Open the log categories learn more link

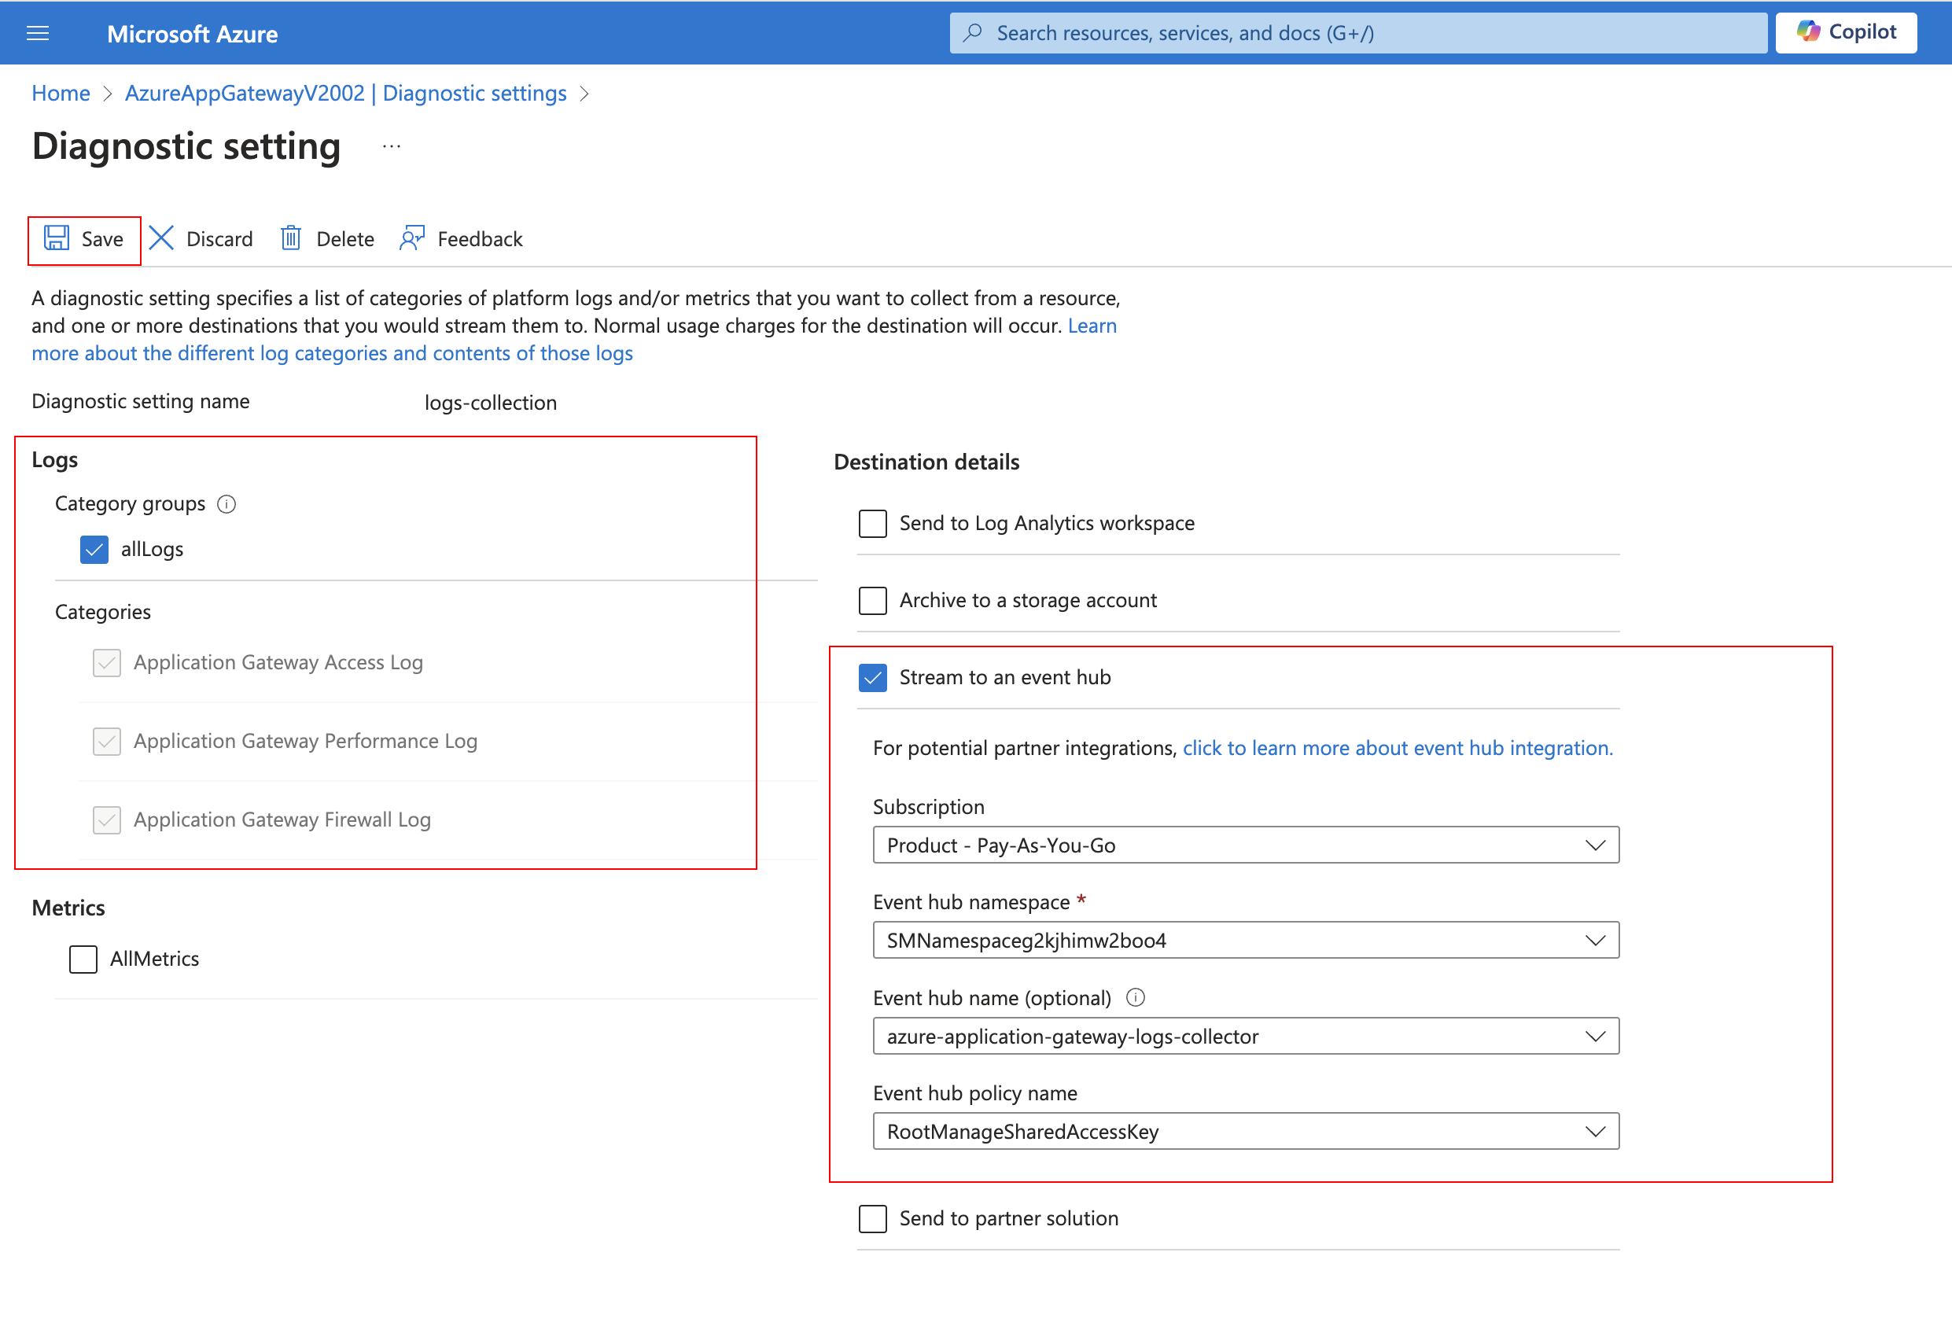332,352
